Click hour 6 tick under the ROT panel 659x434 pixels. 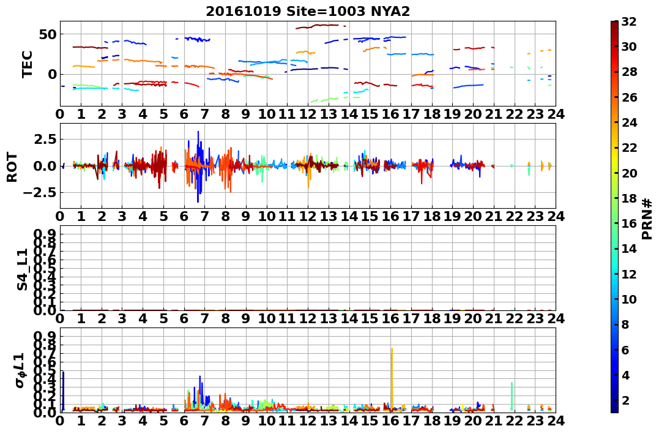(184, 215)
